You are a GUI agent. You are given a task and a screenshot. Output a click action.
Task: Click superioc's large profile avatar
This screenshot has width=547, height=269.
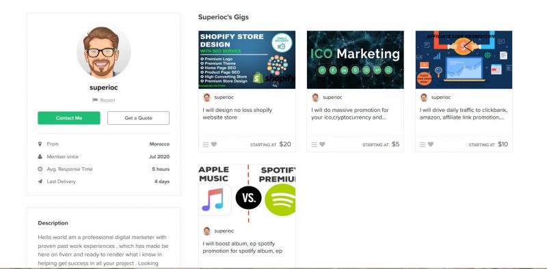pos(104,52)
